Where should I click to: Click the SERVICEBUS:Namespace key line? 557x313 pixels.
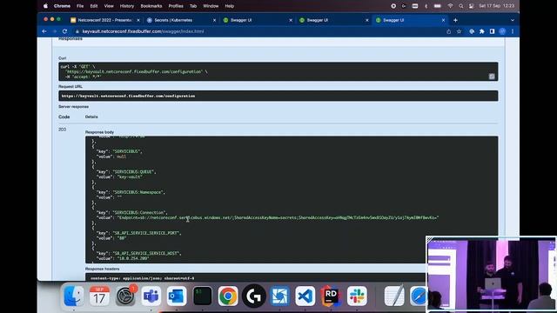(x=131, y=192)
